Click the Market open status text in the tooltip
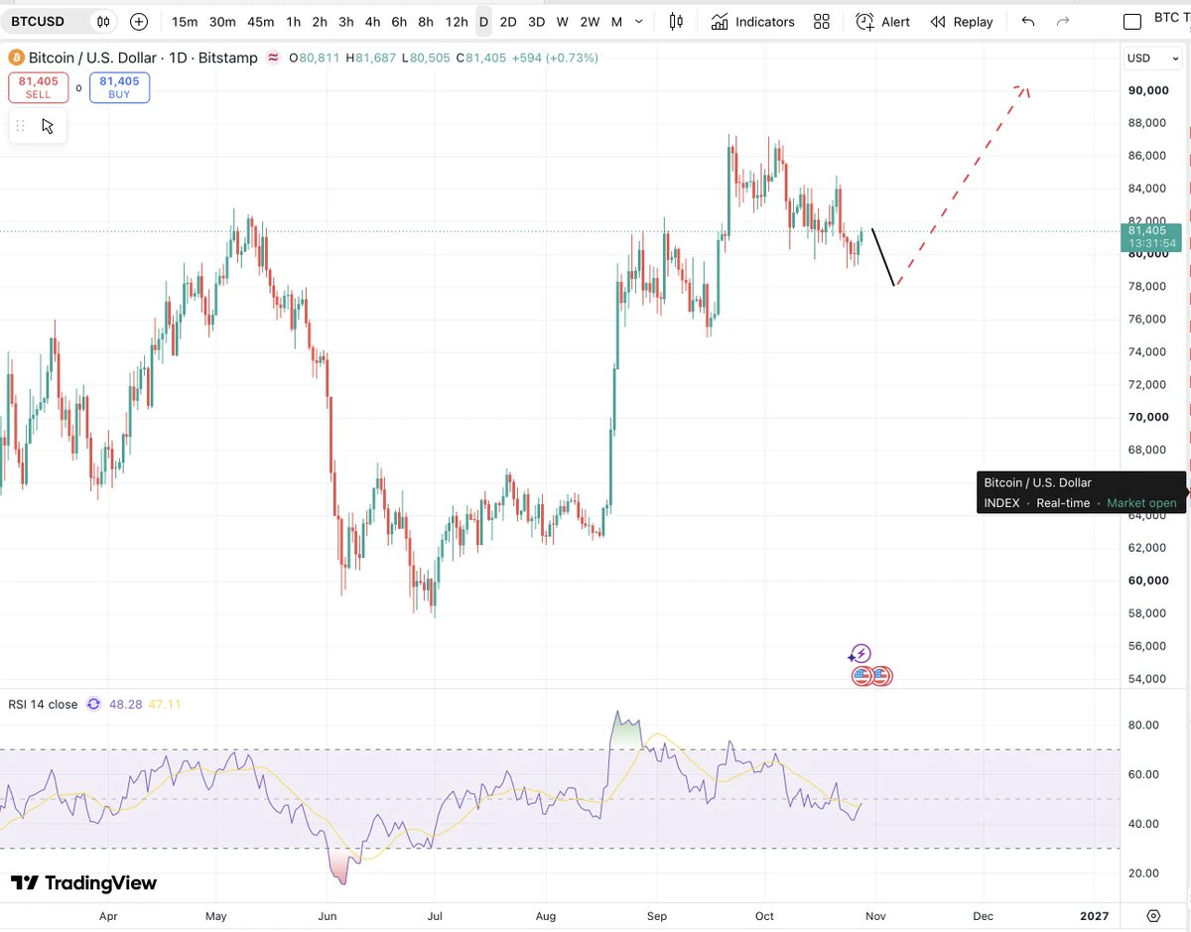Image resolution: width=1191 pixels, height=932 pixels. (1141, 503)
